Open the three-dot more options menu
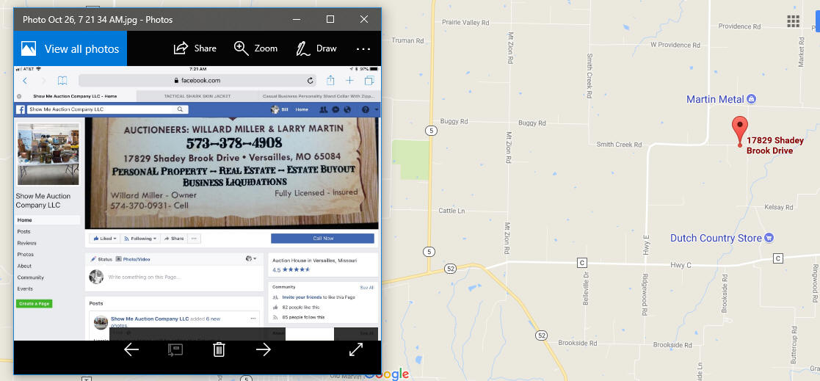This screenshot has height=381, width=820. (x=363, y=48)
